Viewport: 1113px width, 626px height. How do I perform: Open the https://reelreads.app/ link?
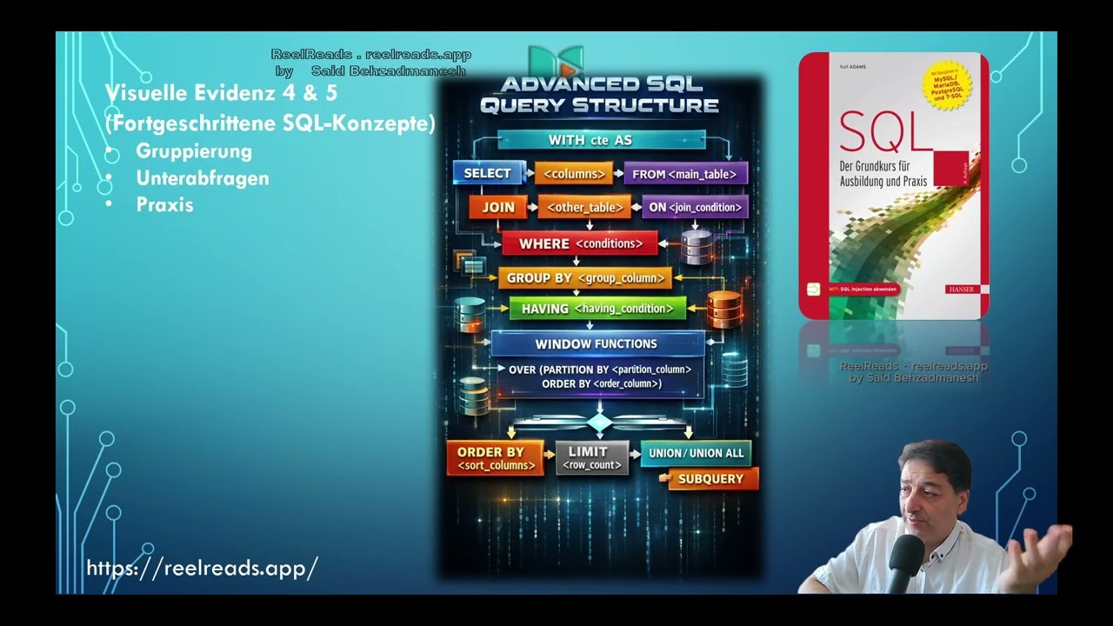point(202,569)
